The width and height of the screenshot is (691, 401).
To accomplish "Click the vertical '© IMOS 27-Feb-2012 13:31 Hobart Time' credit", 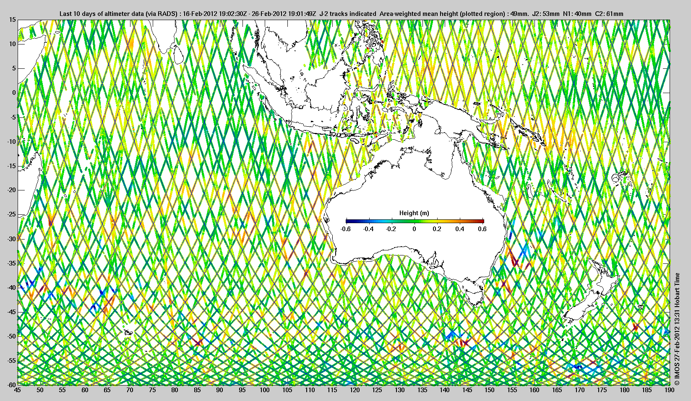I will pyautogui.click(x=677, y=329).
